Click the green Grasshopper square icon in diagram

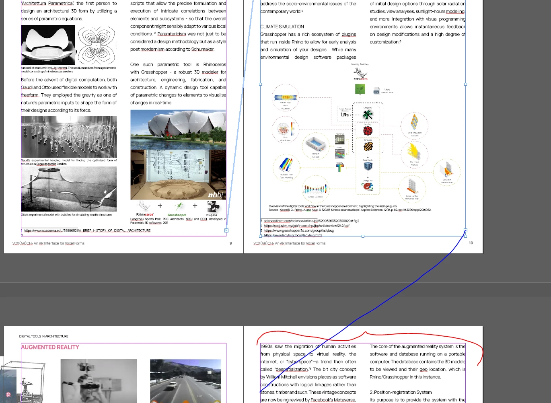click(360, 89)
